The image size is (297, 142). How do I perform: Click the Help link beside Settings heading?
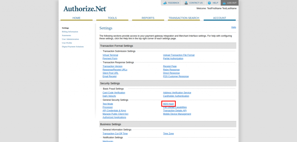[233, 27]
